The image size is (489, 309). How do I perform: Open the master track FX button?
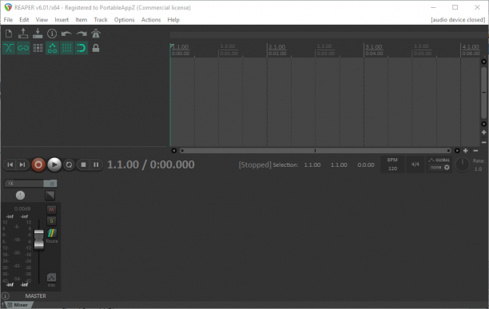click(x=24, y=184)
